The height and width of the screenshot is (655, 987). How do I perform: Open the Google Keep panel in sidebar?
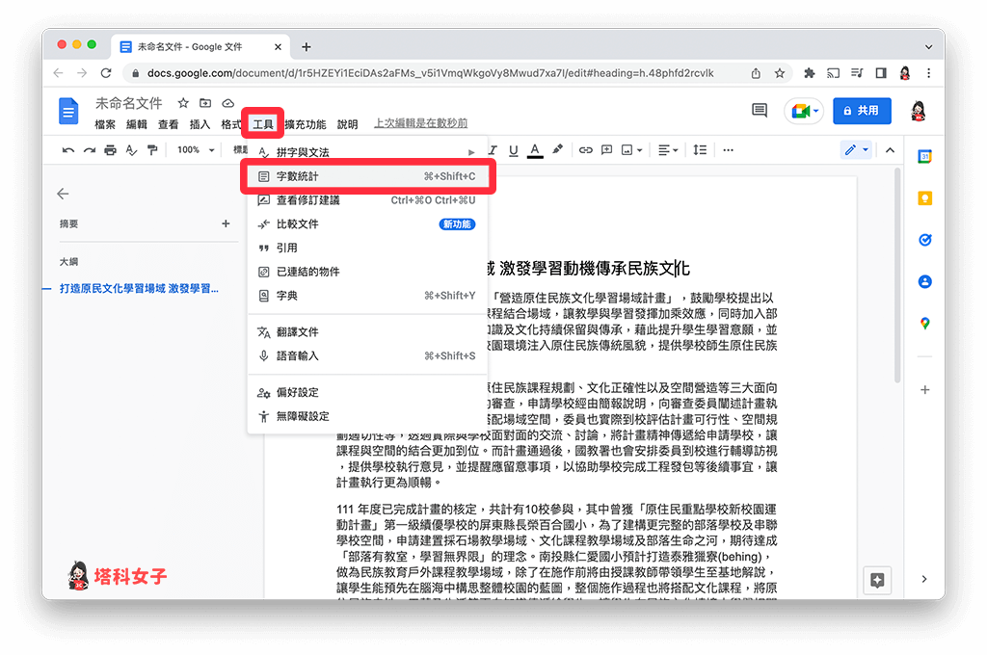click(x=924, y=197)
